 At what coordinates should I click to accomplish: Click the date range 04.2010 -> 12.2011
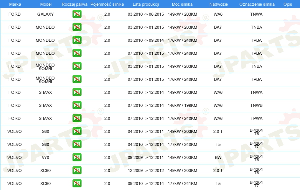pyautogui.click(x=146, y=131)
